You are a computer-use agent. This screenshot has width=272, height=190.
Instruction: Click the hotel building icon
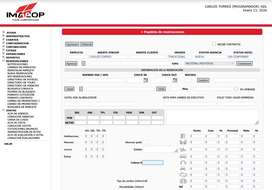(183, 136)
